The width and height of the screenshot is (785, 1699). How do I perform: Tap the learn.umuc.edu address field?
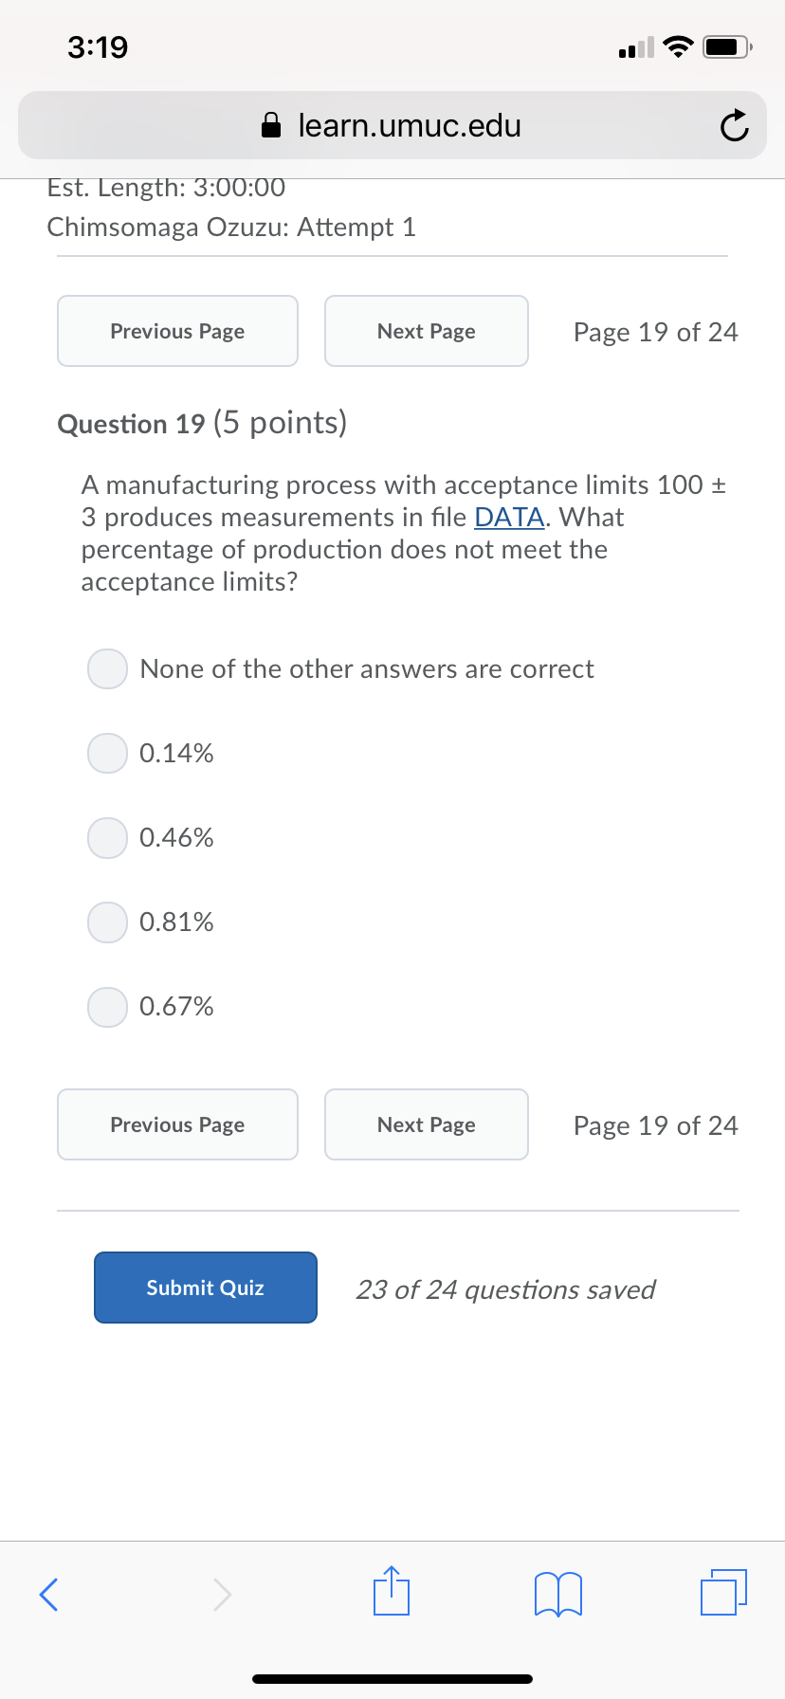[x=410, y=125]
